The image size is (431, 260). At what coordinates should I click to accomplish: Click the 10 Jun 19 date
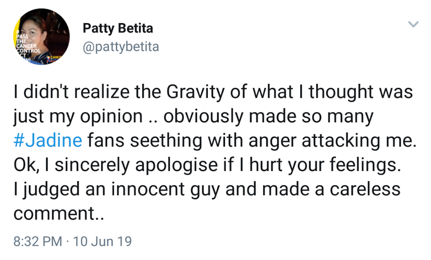coord(103,241)
